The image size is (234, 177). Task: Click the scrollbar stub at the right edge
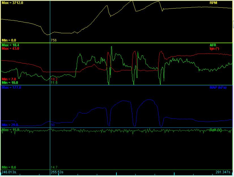[x=233, y=24]
